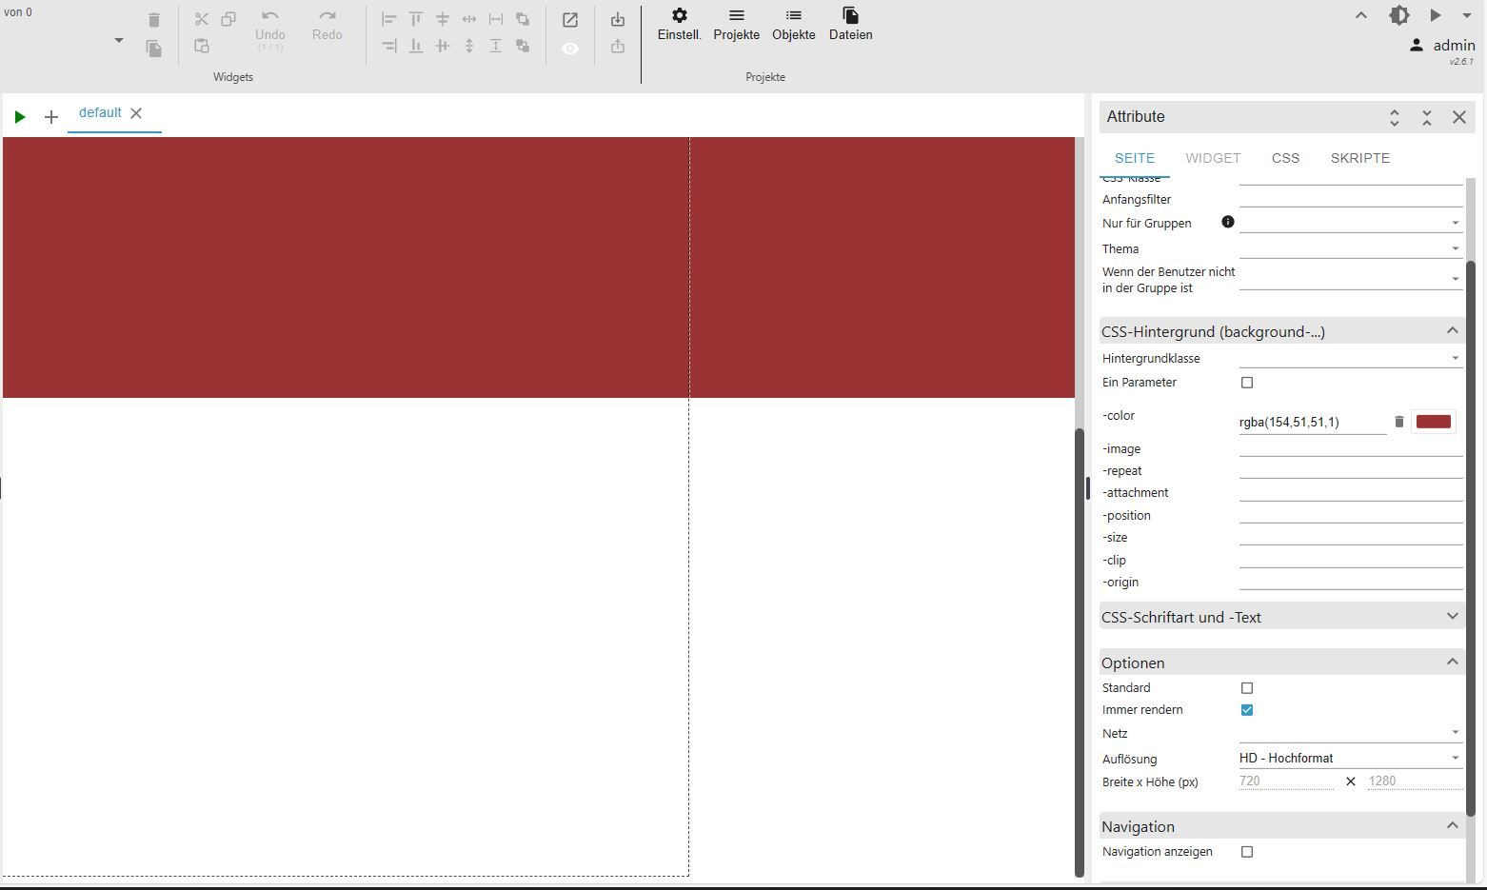Viewport: 1487px width, 890px height.
Task: Toggle the light/dark theme icon
Action: 1398,15
